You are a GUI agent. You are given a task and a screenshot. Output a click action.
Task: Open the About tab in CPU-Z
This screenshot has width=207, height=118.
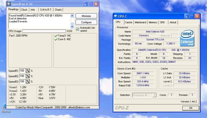point(173,23)
